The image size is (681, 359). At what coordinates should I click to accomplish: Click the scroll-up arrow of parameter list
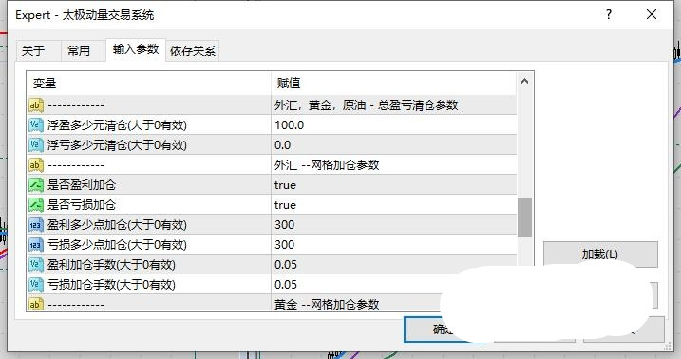(524, 81)
